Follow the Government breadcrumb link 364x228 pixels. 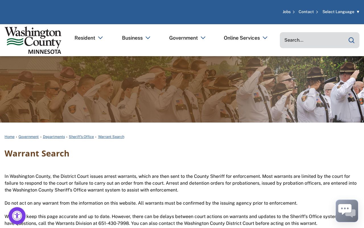pos(28,137)
